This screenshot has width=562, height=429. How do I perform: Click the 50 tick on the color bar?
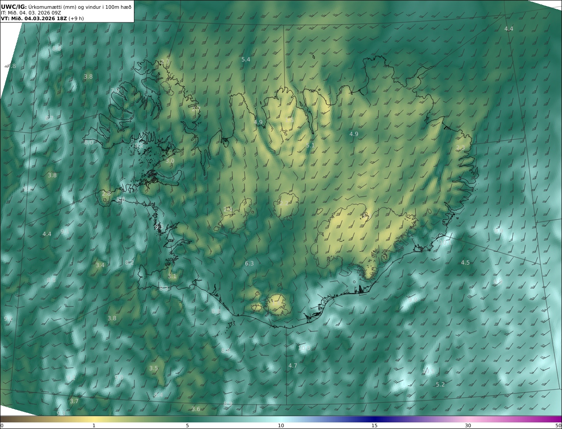pyautogui.click(x=558, y=425)
